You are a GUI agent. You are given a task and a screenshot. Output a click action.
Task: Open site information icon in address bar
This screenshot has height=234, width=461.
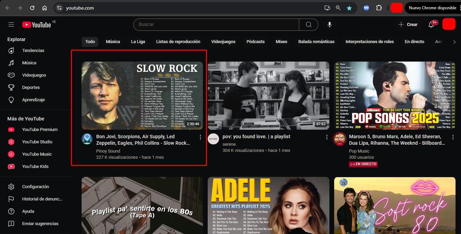[x=59, y=8]
